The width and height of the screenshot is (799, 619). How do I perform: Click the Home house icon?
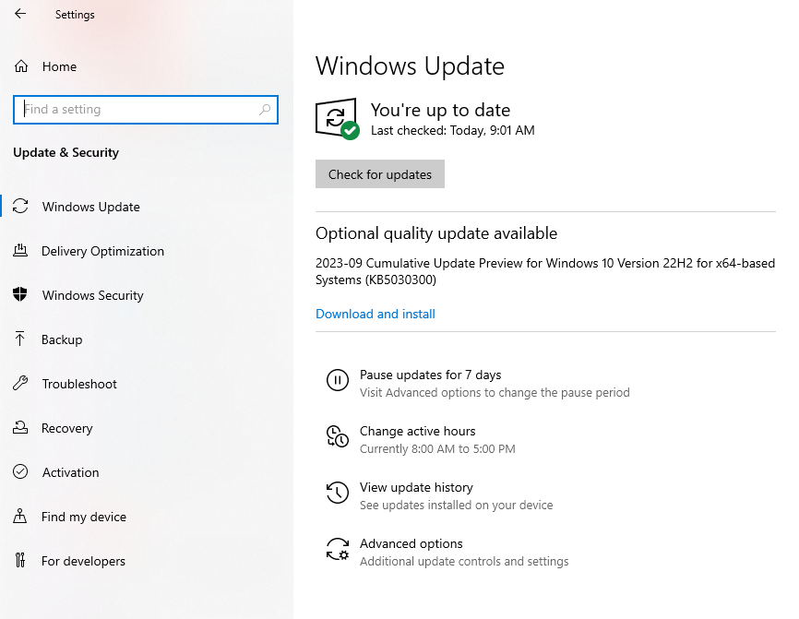click(x=21, y=66)
